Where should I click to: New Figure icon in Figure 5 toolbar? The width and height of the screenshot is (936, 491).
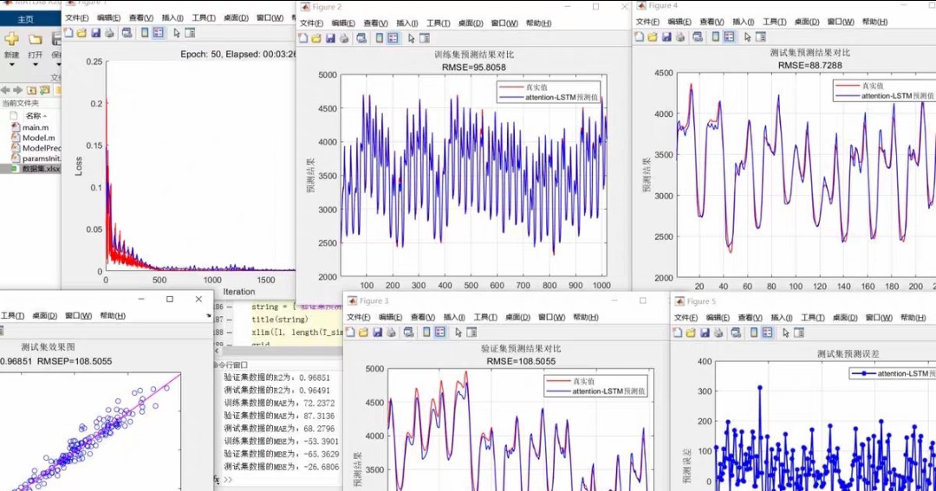(x=678, y=333)
